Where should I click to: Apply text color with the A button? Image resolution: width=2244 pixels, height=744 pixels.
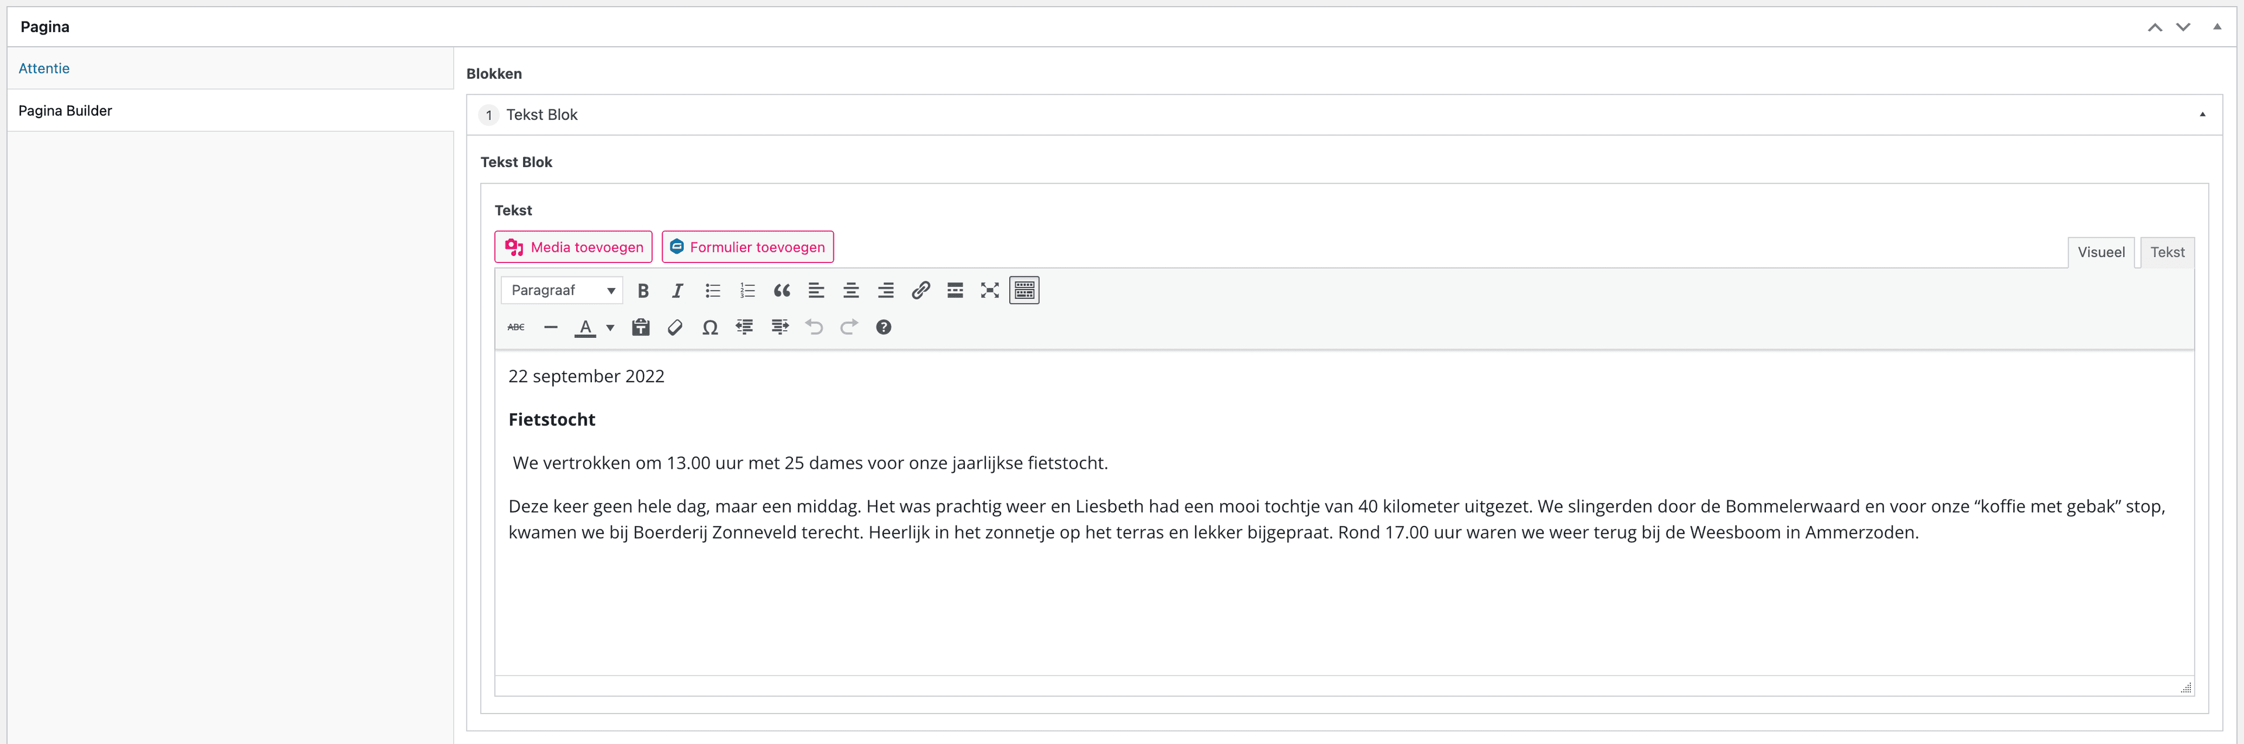click(x=586, y=327)
